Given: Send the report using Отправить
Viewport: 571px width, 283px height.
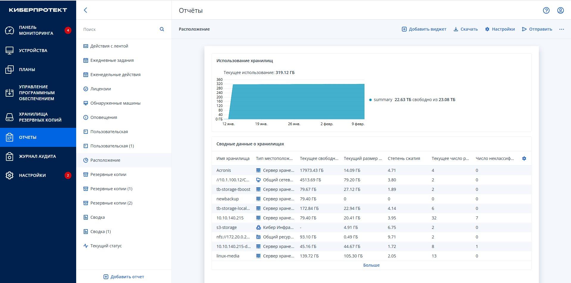Looking at the screenshot, I should coord(537,29).
